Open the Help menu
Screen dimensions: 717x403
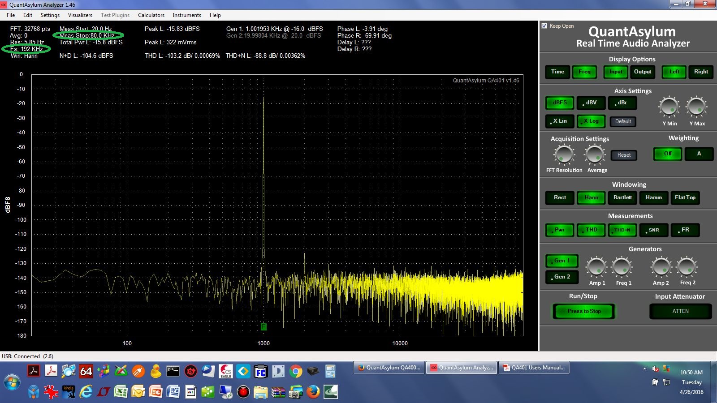click(x=215, y=15)
